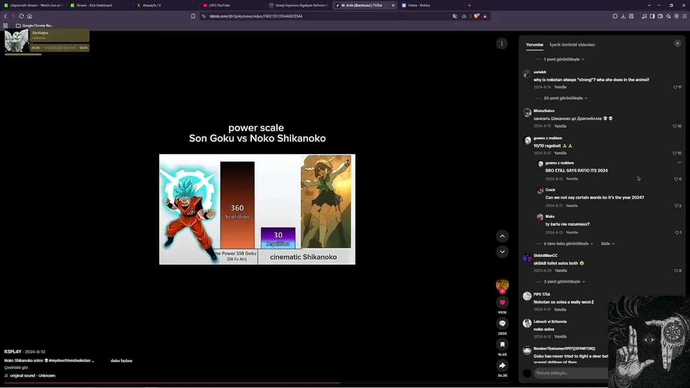This screenshot has width=690, height=388.
Task: Expand '20 yanıt görüntüleyin' replies
Action: point(565,98)
